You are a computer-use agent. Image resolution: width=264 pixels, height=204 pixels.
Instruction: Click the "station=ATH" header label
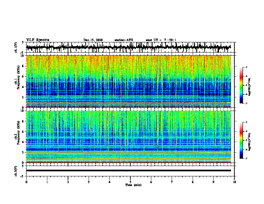(x=124, y=40)
